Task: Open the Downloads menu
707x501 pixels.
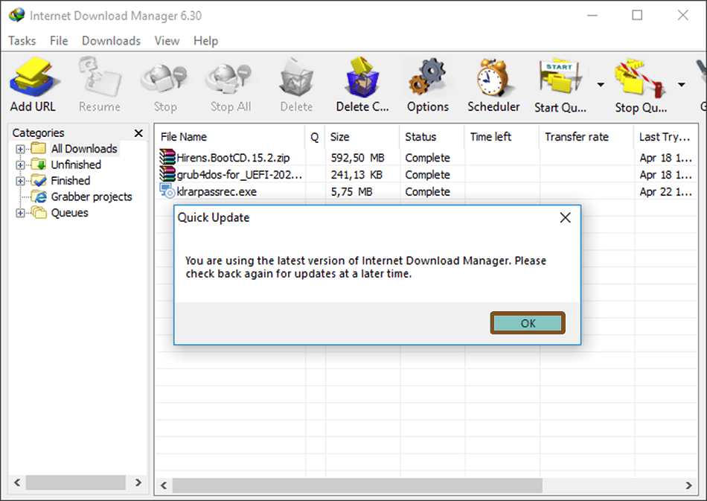Action: tap(110, 41)
